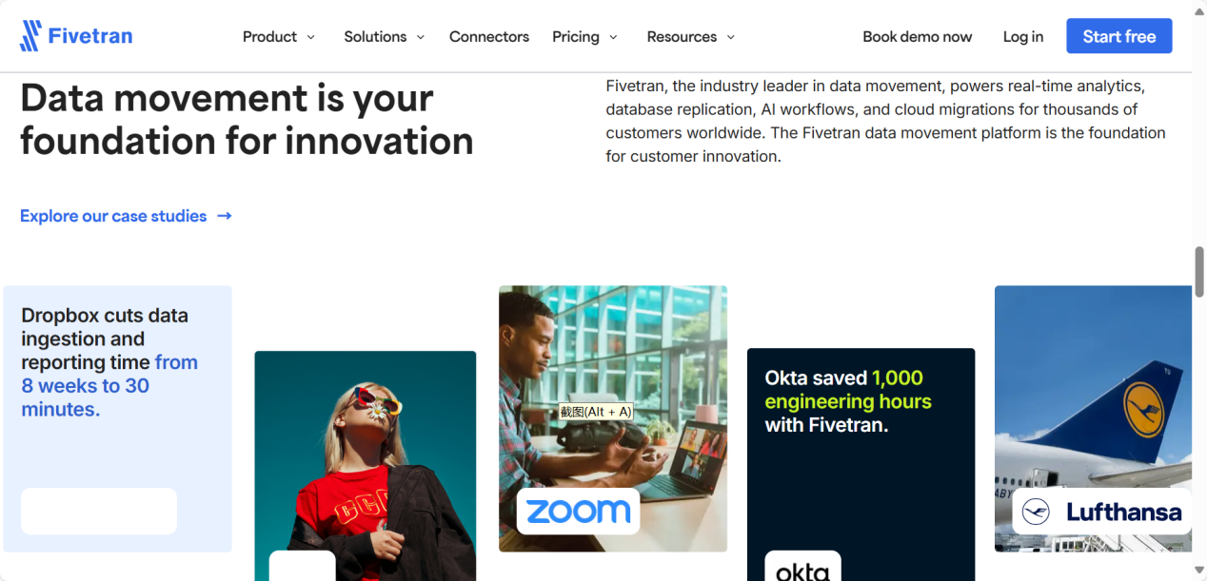Screen dimensions: 1207x581
Task: Open the Zoom video call case study image
Action: pos(613,418)
